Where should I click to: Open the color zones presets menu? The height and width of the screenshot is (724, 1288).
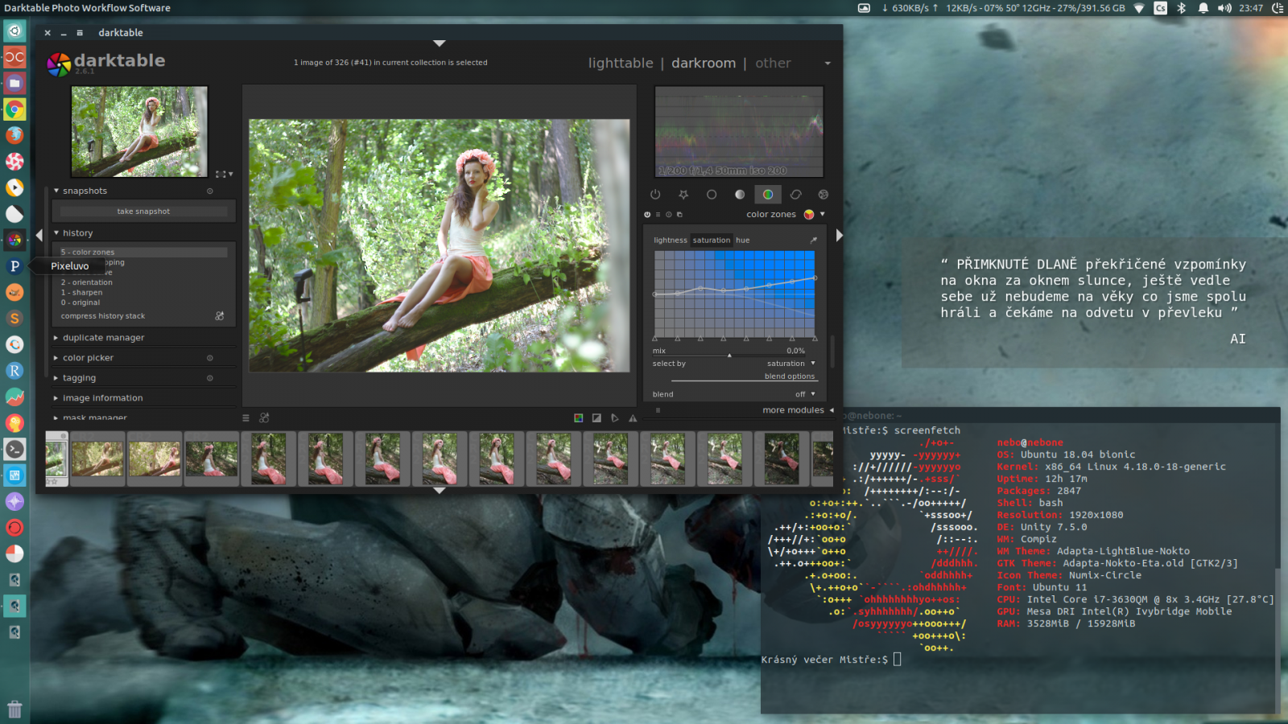tap(658, 215)
